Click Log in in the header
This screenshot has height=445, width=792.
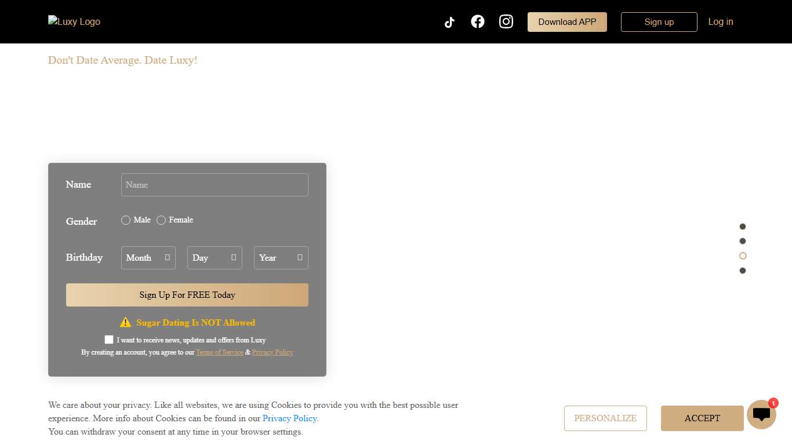720,21
